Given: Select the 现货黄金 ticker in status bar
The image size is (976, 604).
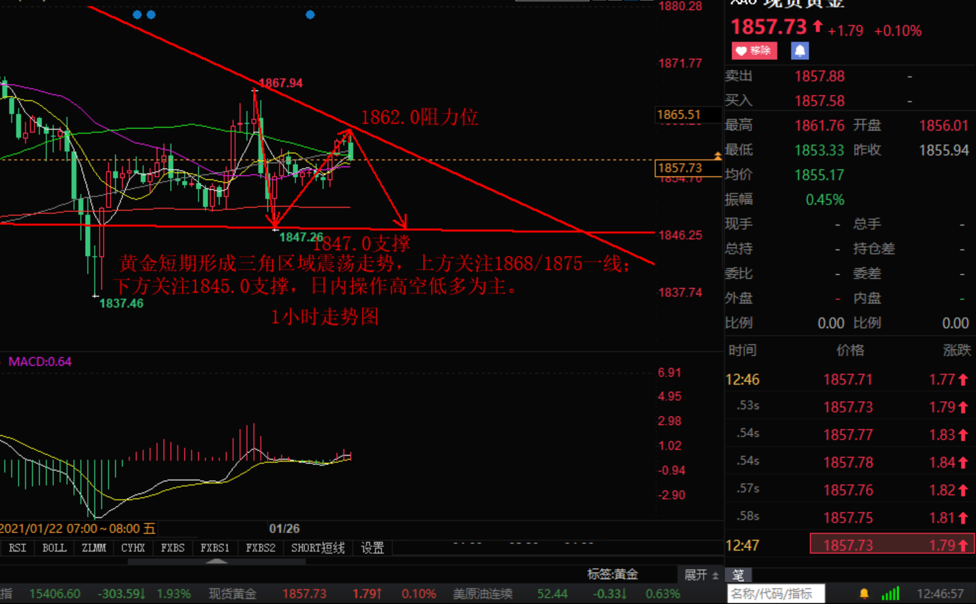Looking at the screenshot, I should coord(233,594).
